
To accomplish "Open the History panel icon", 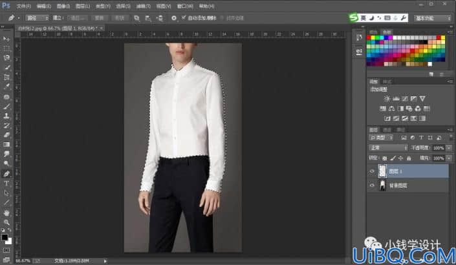I will point(359,37).
